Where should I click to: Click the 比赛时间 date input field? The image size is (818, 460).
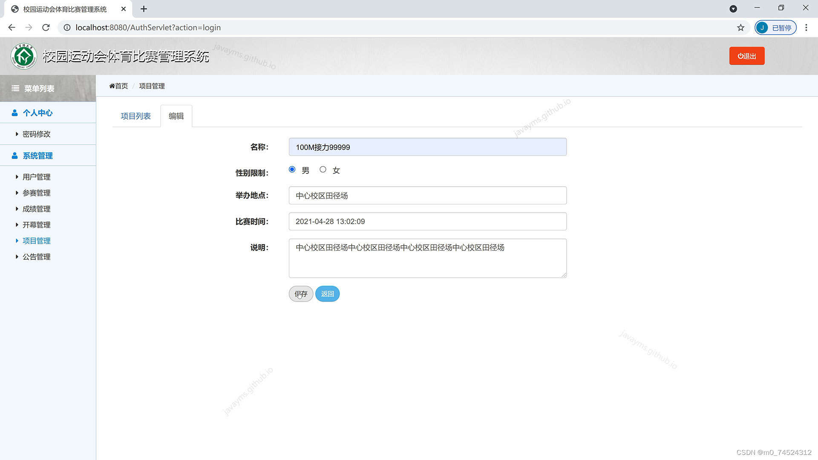(427, 221)
